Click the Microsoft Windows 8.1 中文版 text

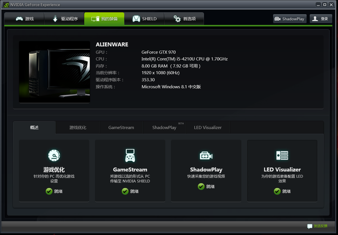(171, 87)
